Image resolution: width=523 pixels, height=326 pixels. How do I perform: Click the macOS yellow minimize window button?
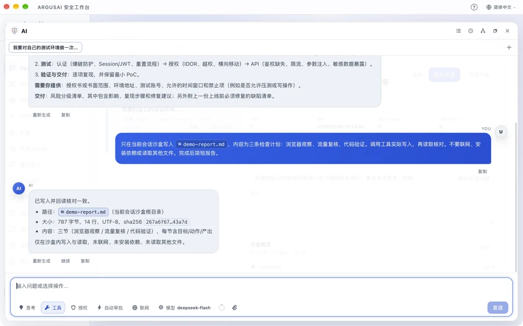pos(16,7)
